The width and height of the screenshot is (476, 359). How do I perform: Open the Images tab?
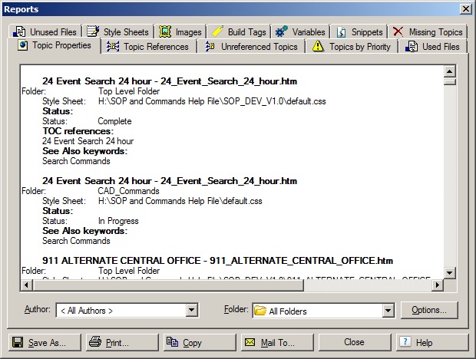point(180,32)
